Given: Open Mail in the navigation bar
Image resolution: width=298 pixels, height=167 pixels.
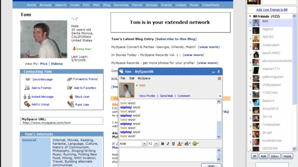Looking at the screenshot, I should coord(96,5).
